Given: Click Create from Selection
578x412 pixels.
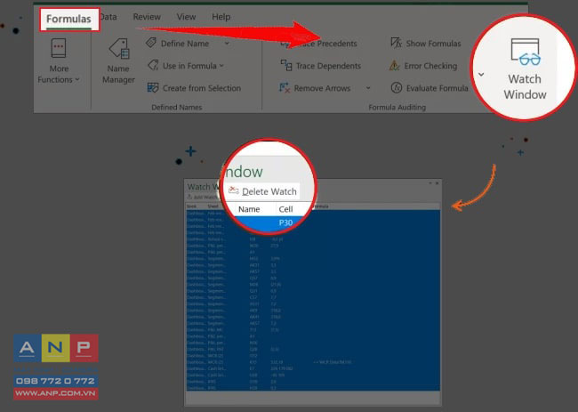Looking at the screenshot, I should pyautogui.click(x=194, y=88).
